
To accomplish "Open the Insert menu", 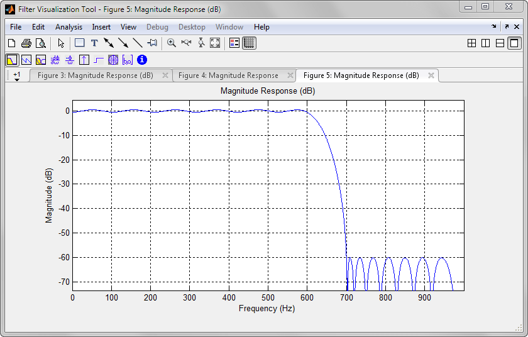I will 101,27.
